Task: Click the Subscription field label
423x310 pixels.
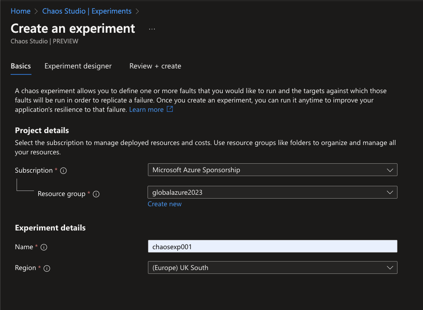Action: [34, 171]
